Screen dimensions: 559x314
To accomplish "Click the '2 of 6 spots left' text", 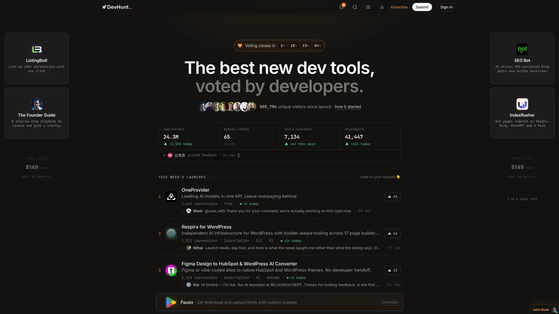I will [x=522, y=199].
